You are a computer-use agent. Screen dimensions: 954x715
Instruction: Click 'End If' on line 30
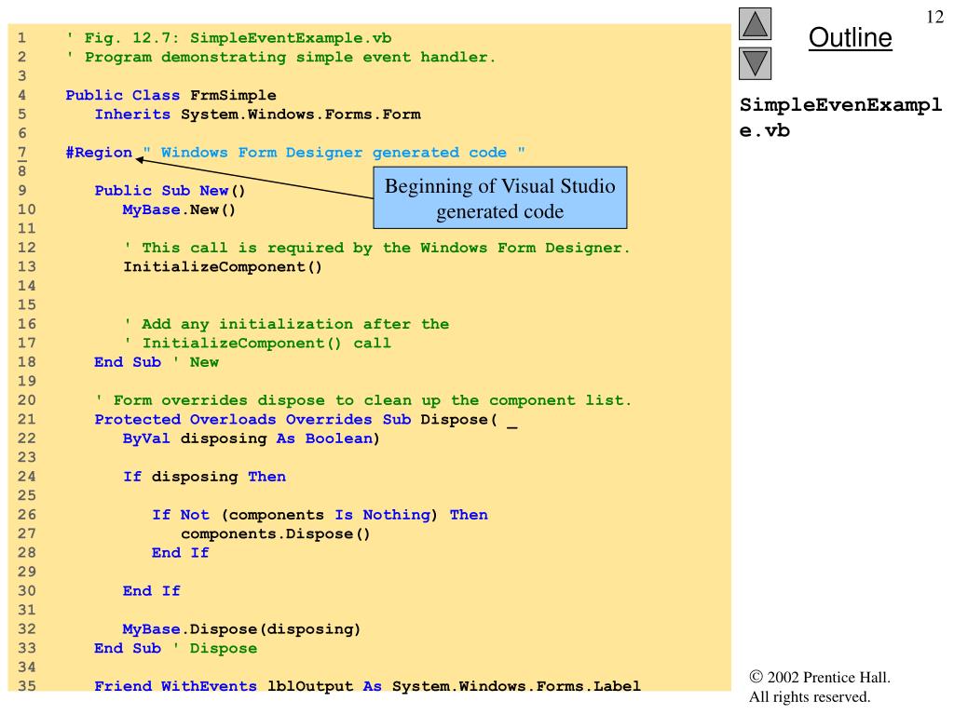[x=152, y=591]
